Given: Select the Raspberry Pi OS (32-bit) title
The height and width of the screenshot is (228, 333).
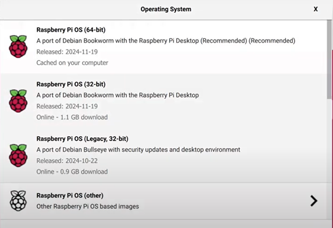Looking at the screenshot, I should [x=71, y=84].
